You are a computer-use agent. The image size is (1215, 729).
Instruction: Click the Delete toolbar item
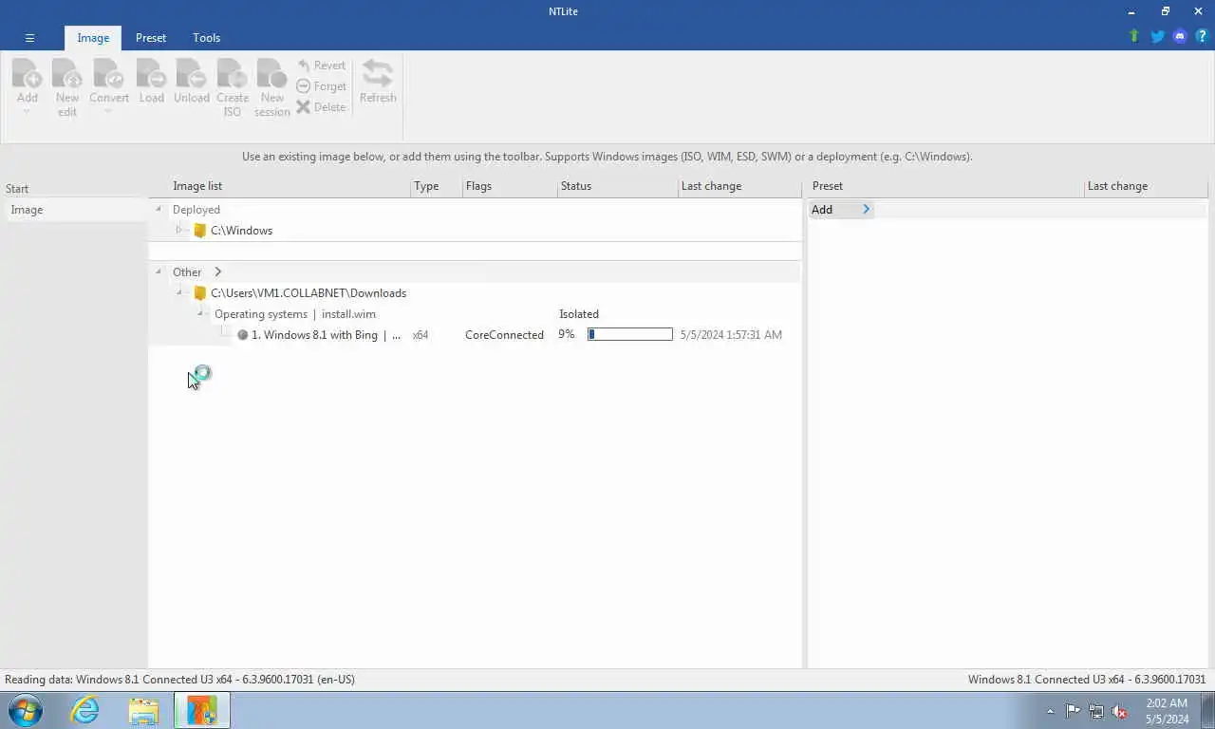point(321,107)
